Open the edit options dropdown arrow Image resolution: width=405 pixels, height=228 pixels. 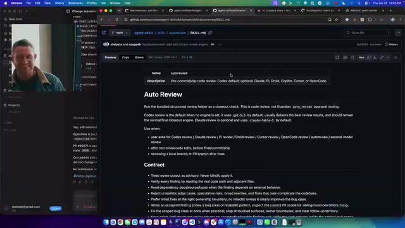point(388,58)
